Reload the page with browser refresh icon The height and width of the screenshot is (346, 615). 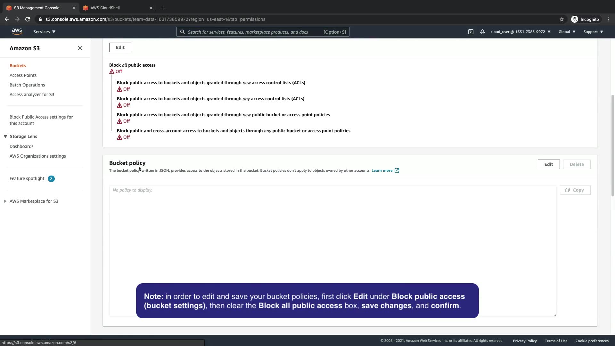tap(28, 19)
